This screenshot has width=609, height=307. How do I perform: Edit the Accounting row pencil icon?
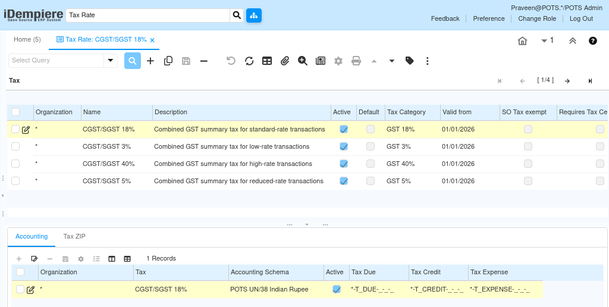(30, 290)
